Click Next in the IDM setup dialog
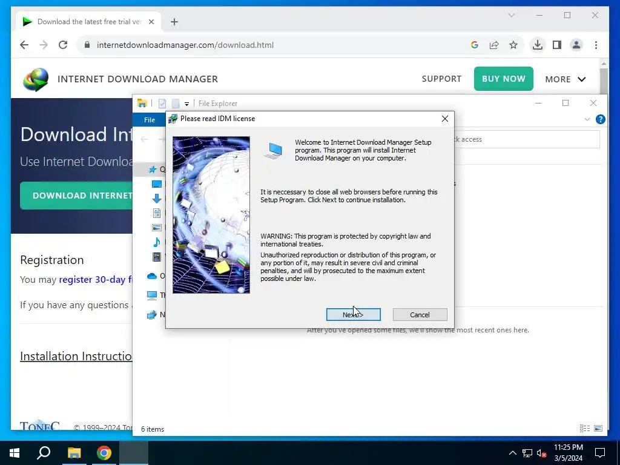Screen dimensions: 620x465 pyautogui.click(x=353, y=315)
